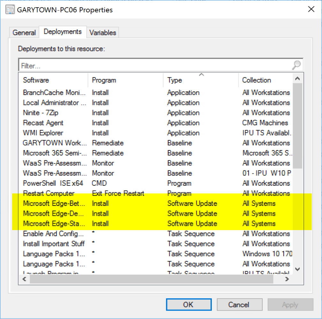
Task: Switch to the Variables tab
Action: point(103,32)
